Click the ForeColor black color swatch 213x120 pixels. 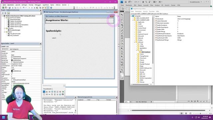12,71
